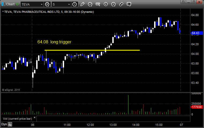The width and height of the screenshot is (204, 128).
Task: Click the 64.80 price axis label
Action: (x=195, y=15)
